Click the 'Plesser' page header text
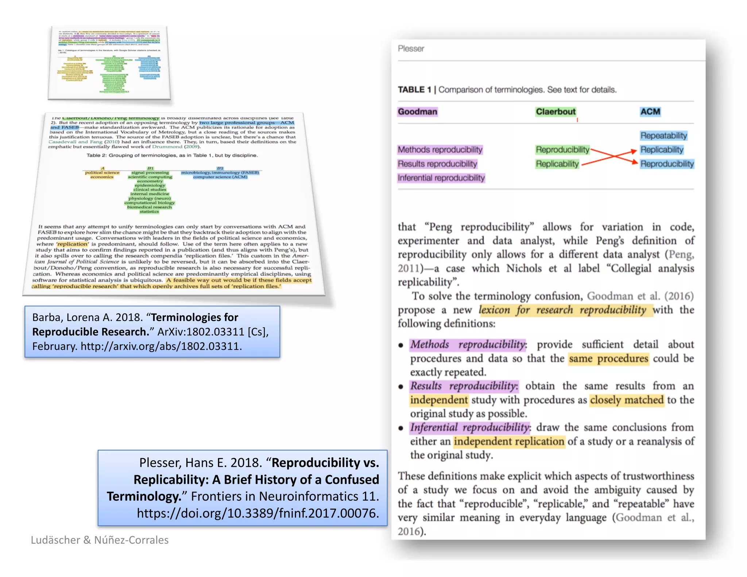 (x=411, y=49)
